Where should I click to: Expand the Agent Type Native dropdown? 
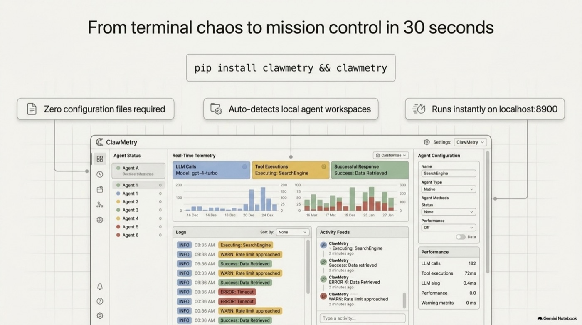point(449,189)
